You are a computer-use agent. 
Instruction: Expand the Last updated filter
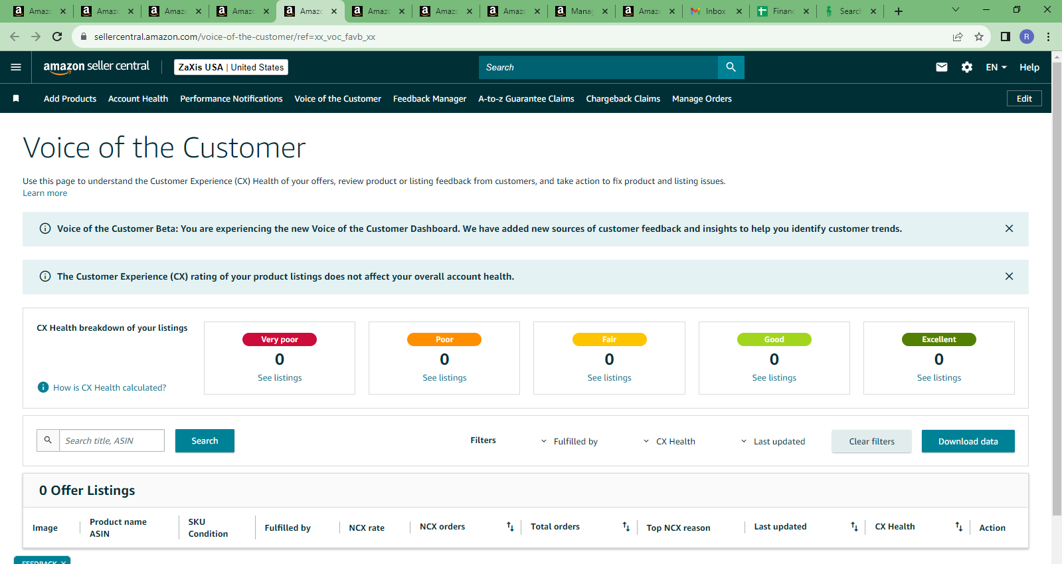(773, 441)
